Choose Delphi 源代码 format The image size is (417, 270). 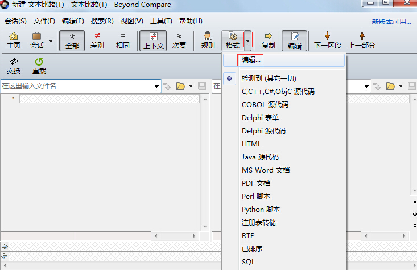click(284, 131)
